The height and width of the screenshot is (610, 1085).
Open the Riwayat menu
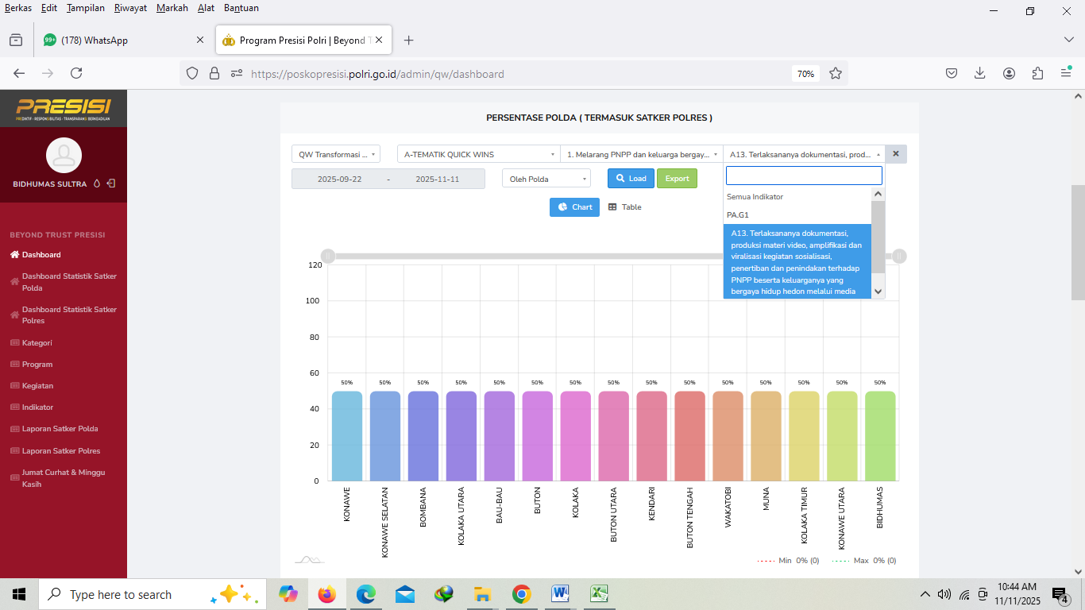(x=130, y=8)
